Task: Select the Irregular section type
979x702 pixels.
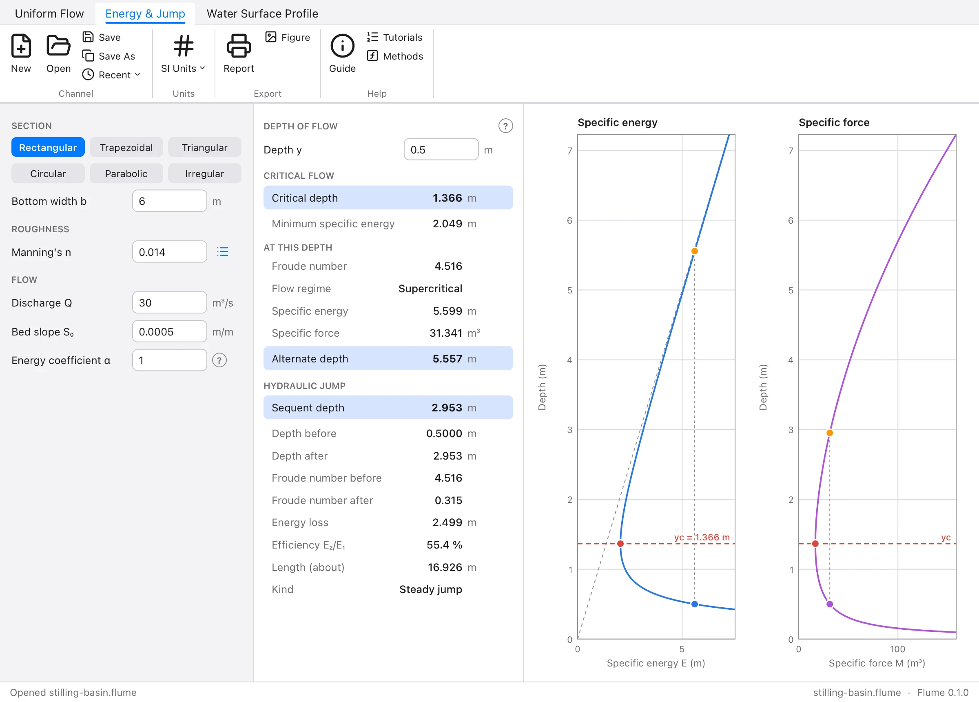Action: click(x=205, y=174)
